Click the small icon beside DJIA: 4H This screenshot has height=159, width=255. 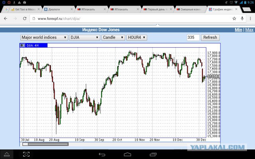(x=22, y=45)
